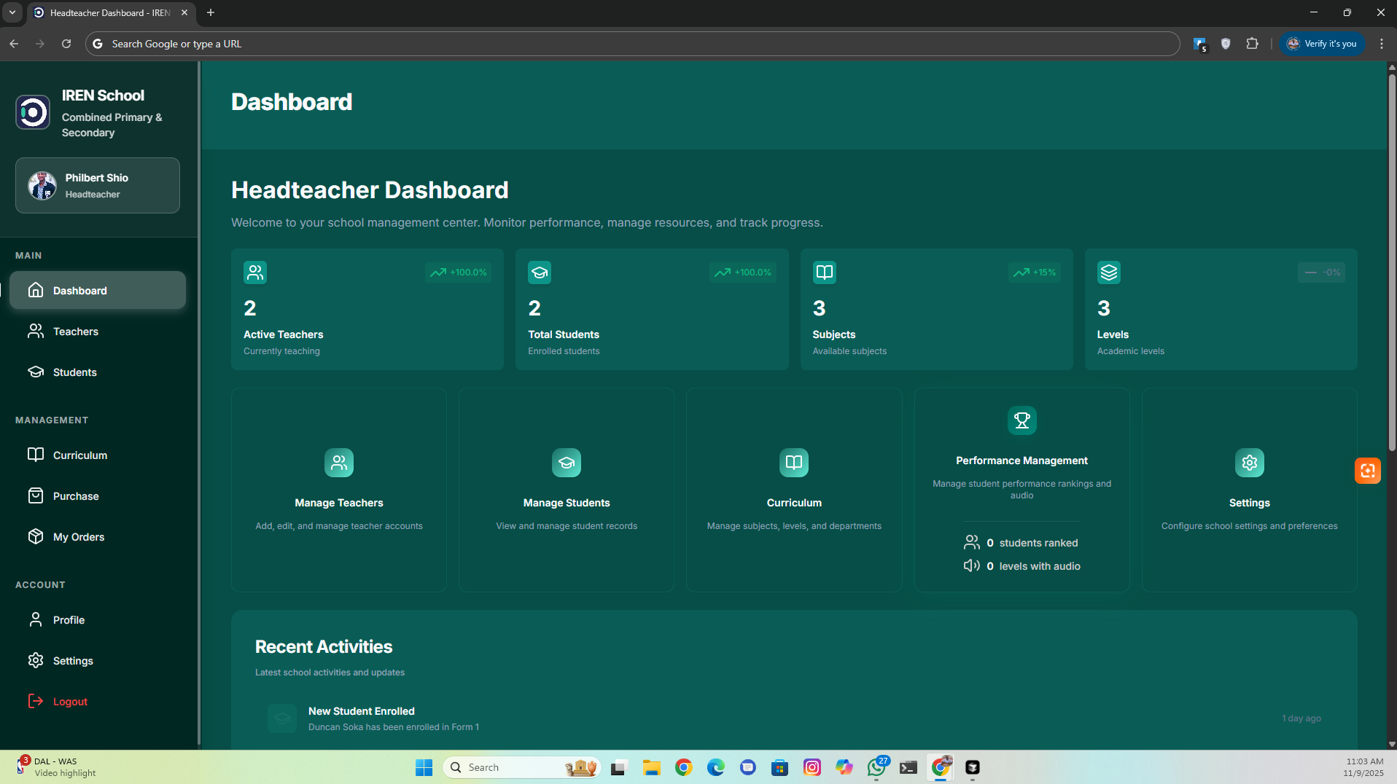The height and width of the screenshot is (784, 1397).
Task: Open Chrome's three-dot menu
Action: (1380, 44)
